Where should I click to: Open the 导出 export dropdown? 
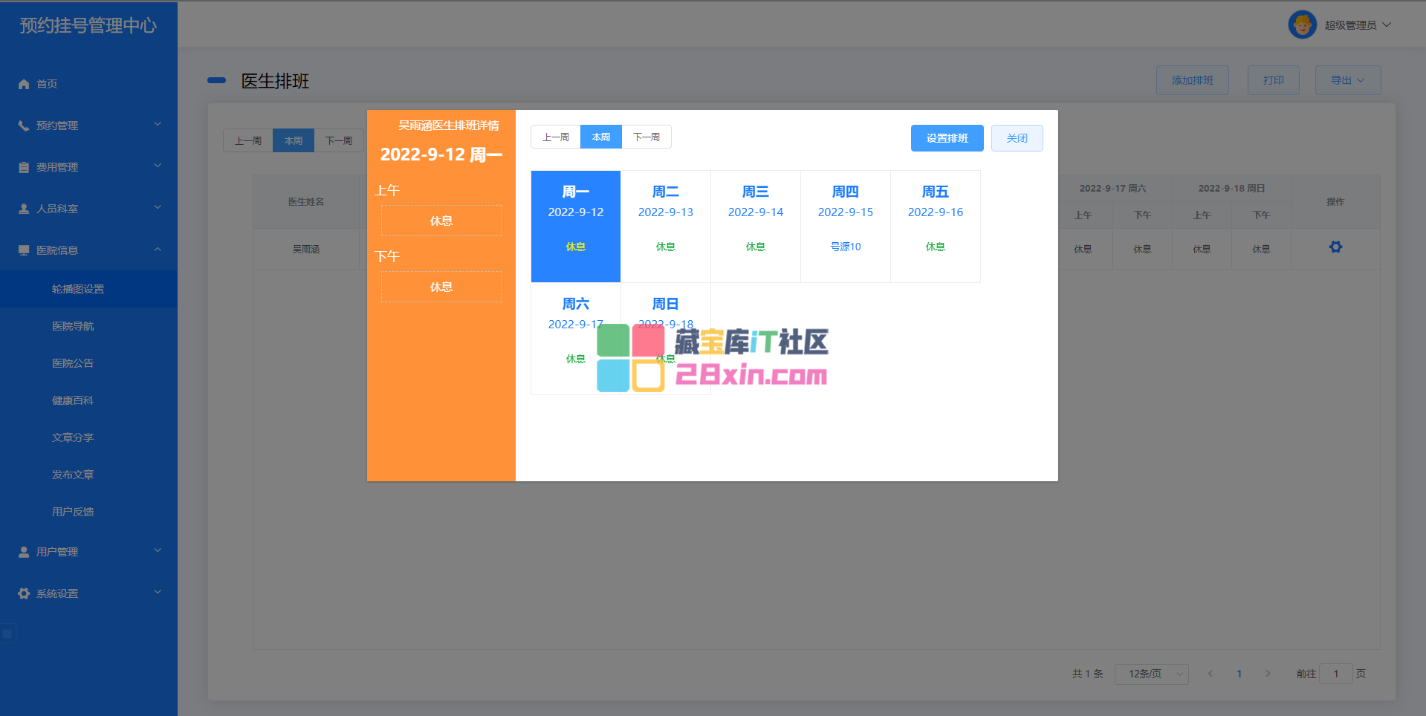pyautogui.click(x=1348, y=80)
